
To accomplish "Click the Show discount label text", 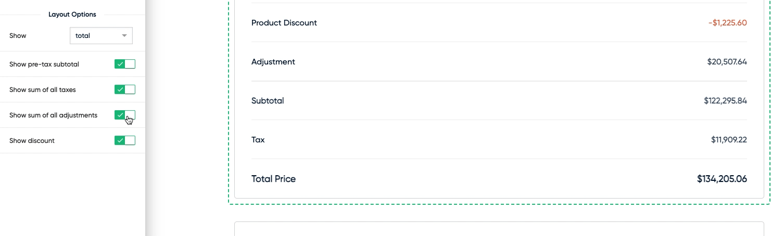I will click(x=32, y=141).
